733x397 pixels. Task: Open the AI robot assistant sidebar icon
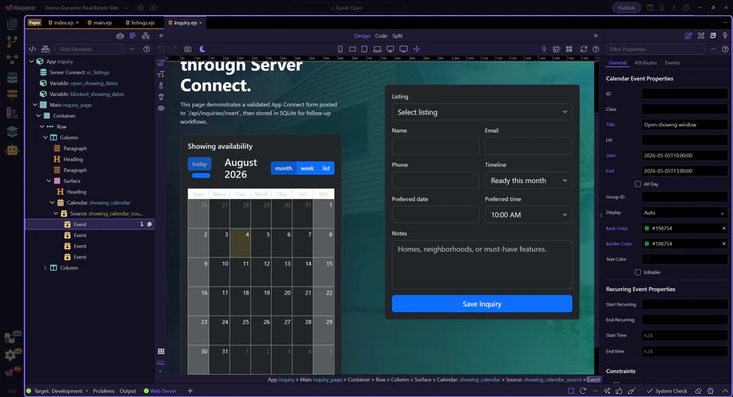(12, 150)
